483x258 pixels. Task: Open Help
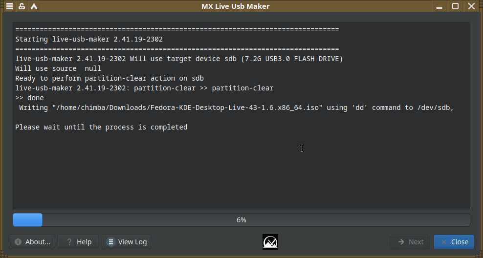tap(78, 242)
